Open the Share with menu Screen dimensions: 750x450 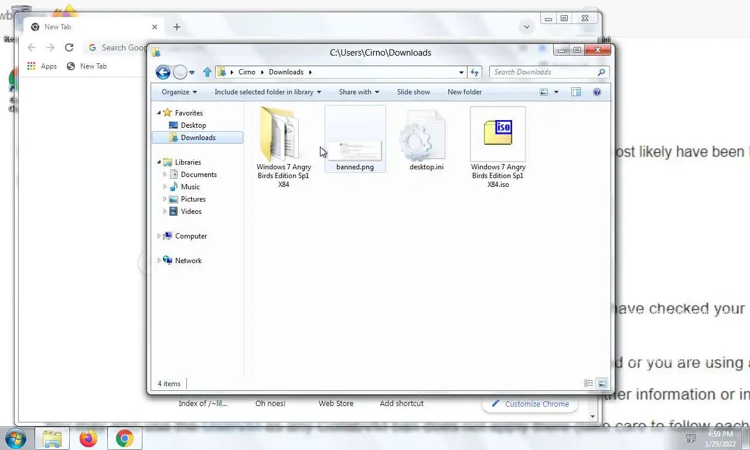pyautogui.click(x=359, y=92)
